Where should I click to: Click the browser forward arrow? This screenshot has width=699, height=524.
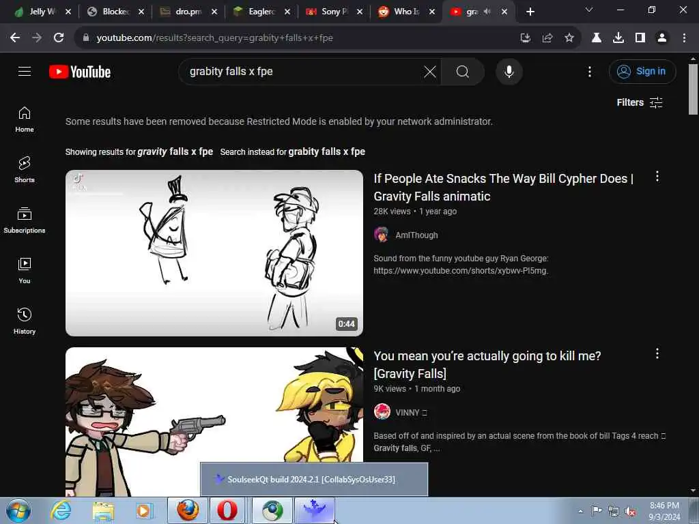[37, 38]
